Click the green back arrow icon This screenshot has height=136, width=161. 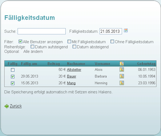click(7, 106)
